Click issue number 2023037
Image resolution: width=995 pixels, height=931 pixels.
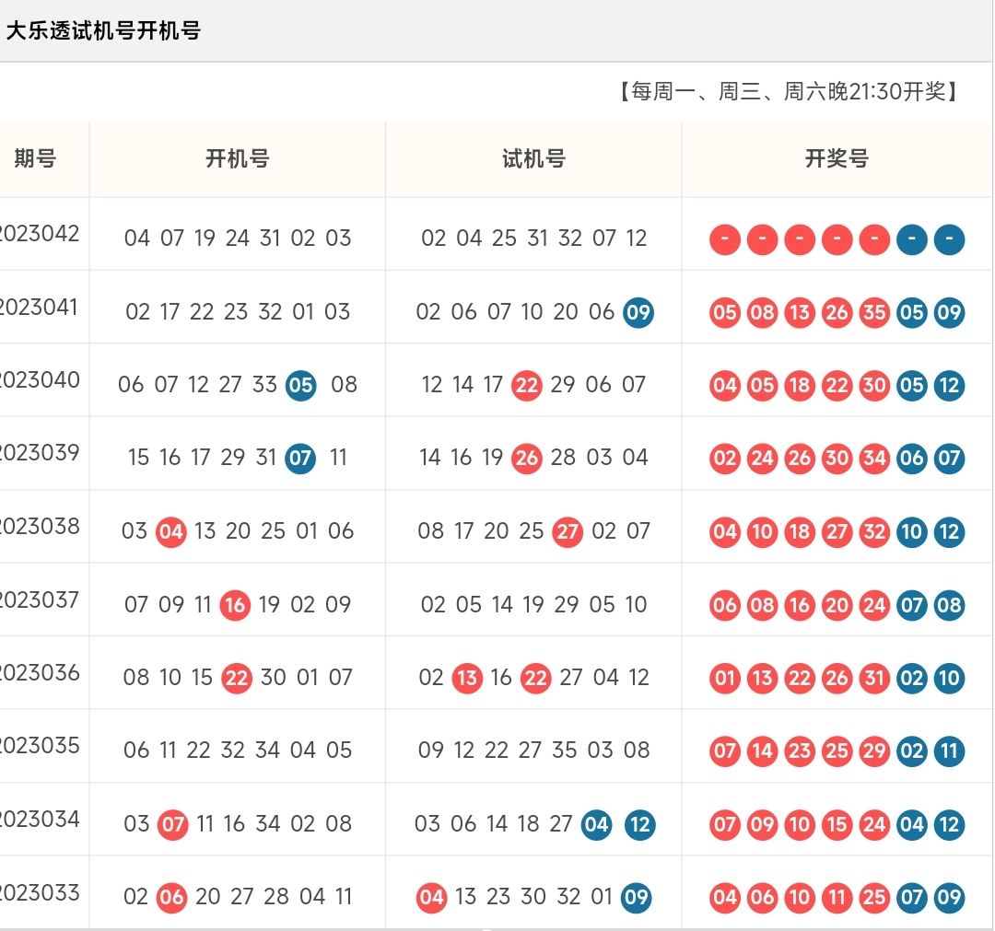click(x=40, y=600)
